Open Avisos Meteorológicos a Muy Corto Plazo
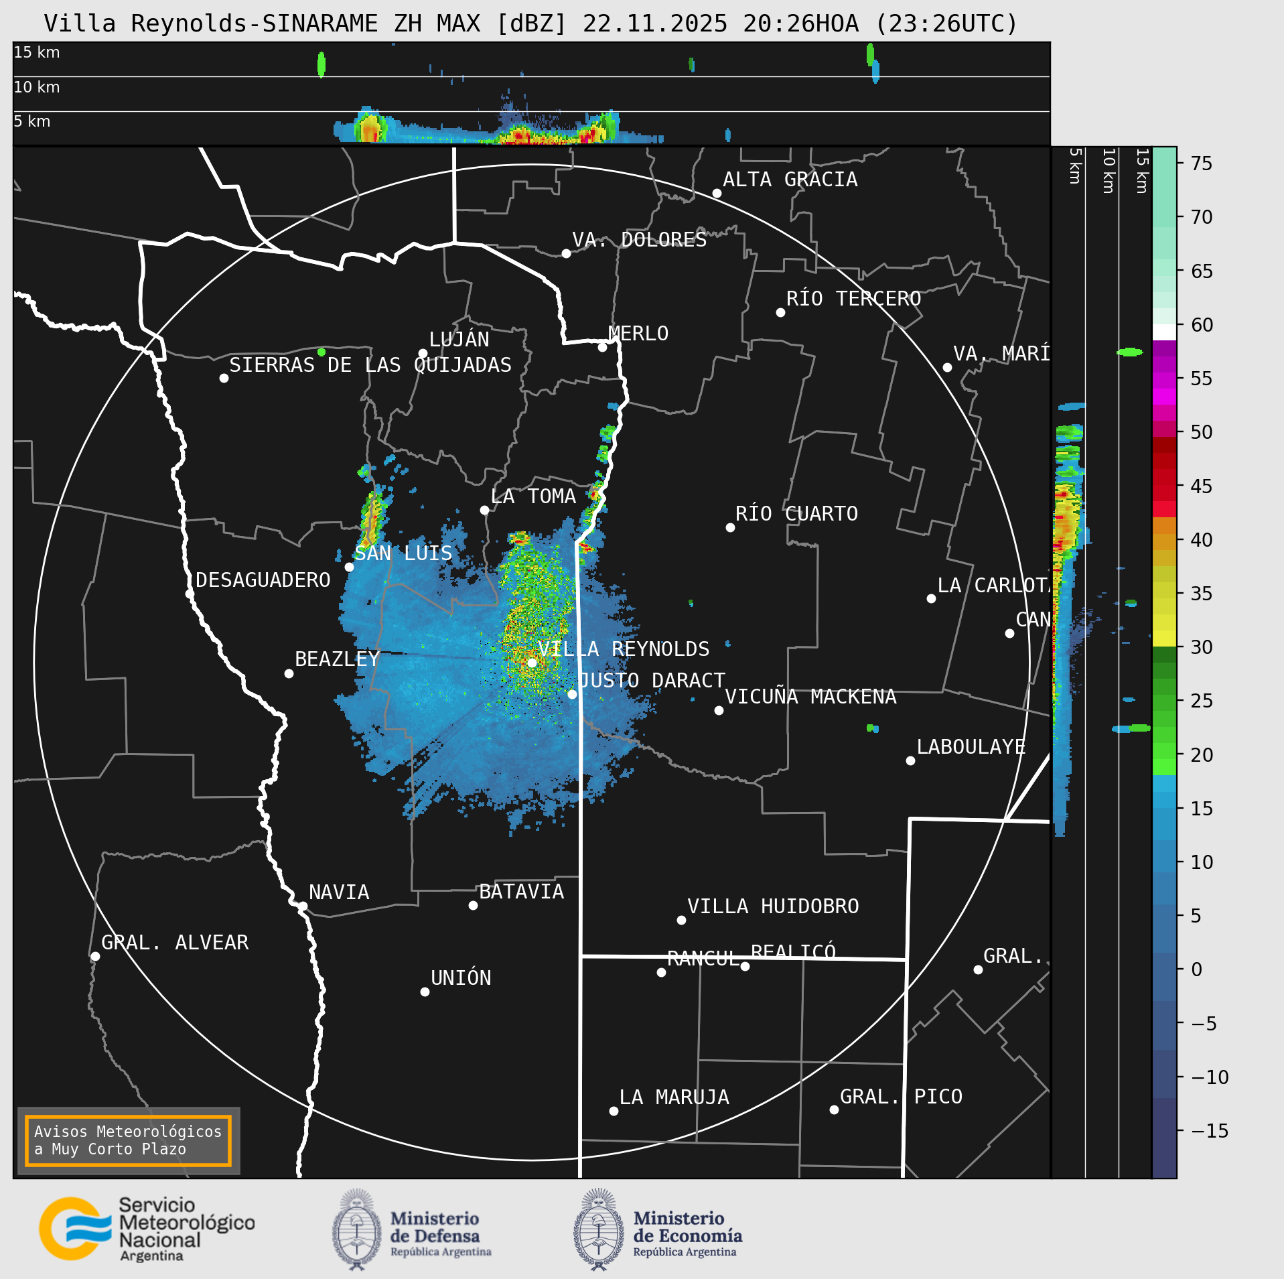Viewport: 1284px width, 1279px height. 128,1140
